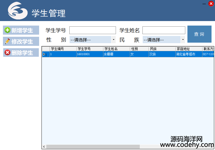The width and height of the screenshot is (215, 150).
Task: Click the horizontal scrollbar left arrow
Action: click(x=44, y=147)
